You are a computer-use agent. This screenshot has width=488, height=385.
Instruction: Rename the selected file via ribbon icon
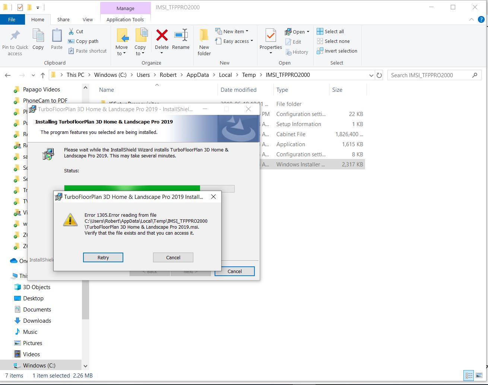pyautogui.click(x=181, y=39)
